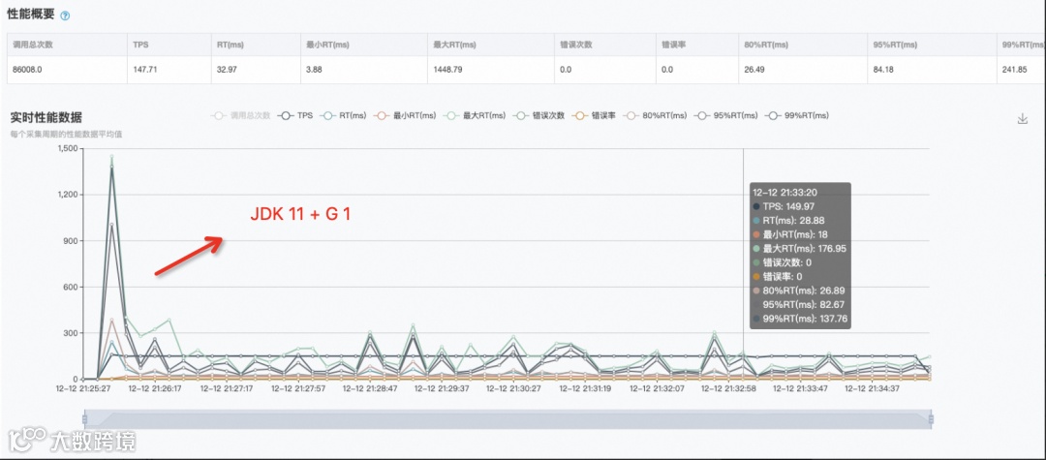Click the middle of the time-range slider
This screenshot has height=460, width=1046.
(508, 418)
